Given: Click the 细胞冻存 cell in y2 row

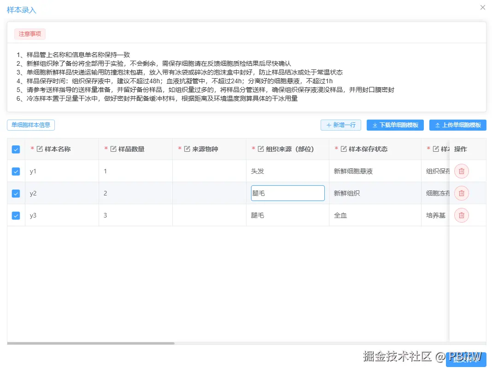Looking at the screenshot, I should tap(436, 193).
